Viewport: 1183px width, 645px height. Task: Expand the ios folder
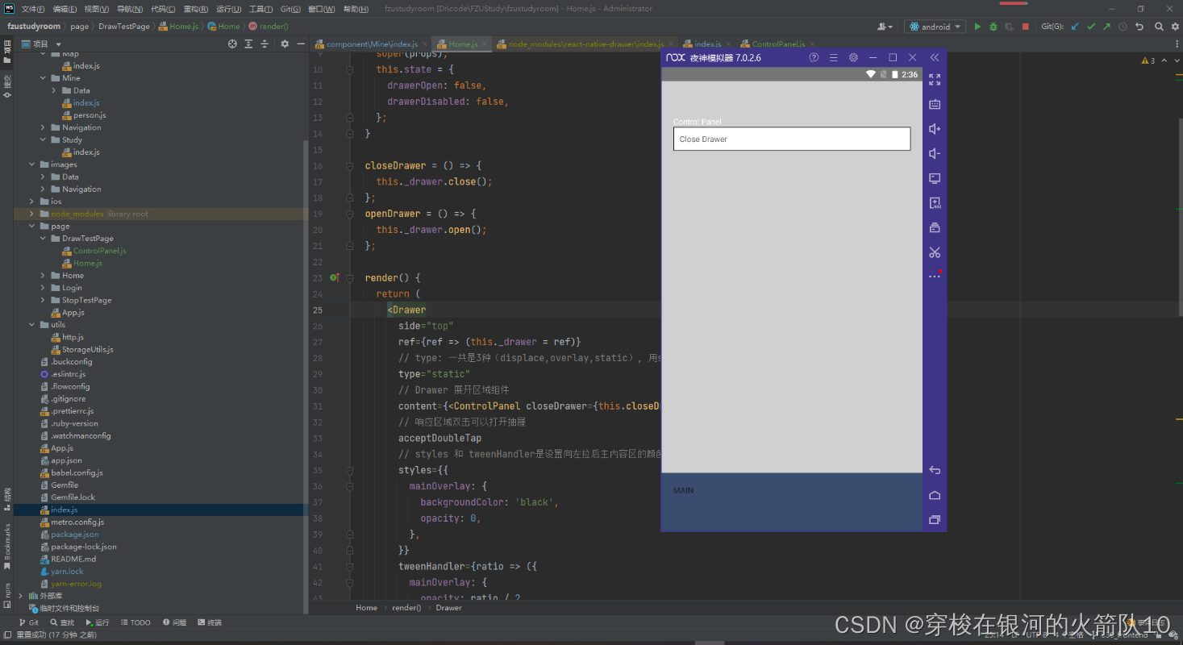point(31,202)
